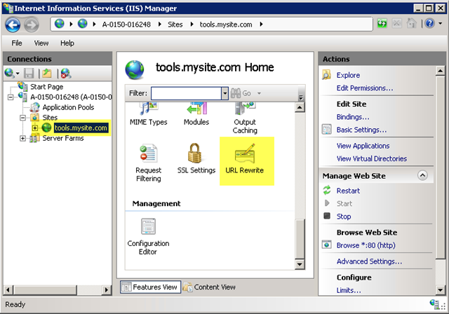This screenshot has width=449, height=314.
Task: Click the Up folder icon in Connections
Action: tap(47, 74)
